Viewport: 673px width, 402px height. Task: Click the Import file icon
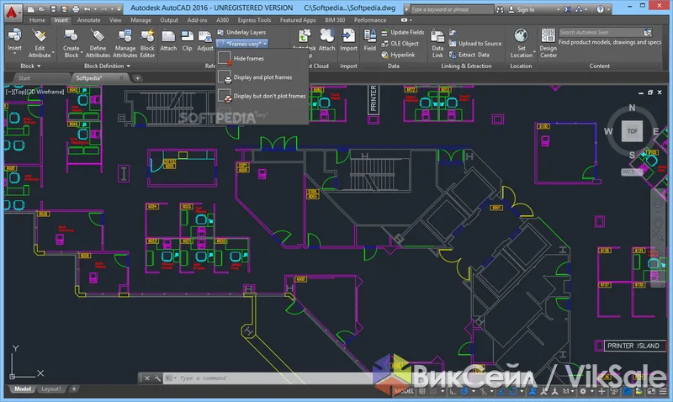pyautogui.click(x=348, y=35)
